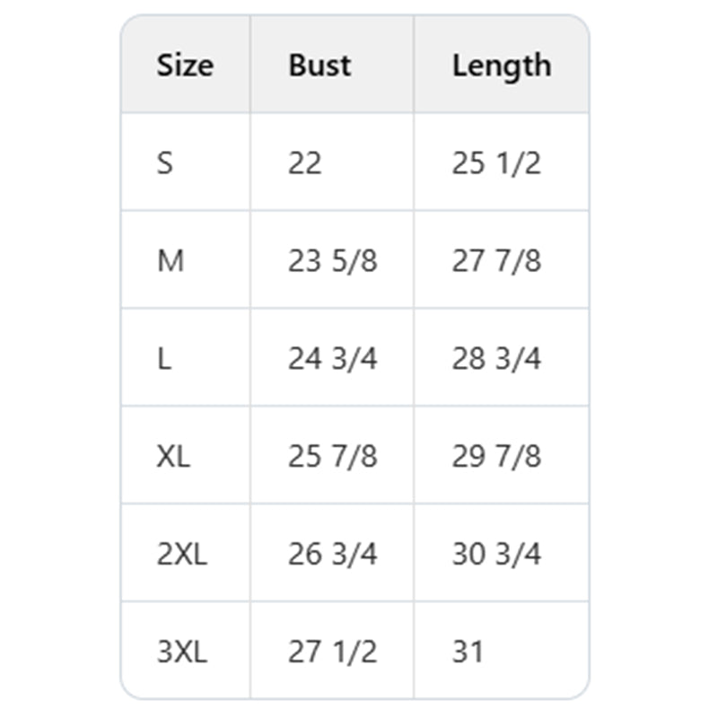Click length value 25 1/2
This screenshot has width=718, height=718.
click(x=496, y=163)
